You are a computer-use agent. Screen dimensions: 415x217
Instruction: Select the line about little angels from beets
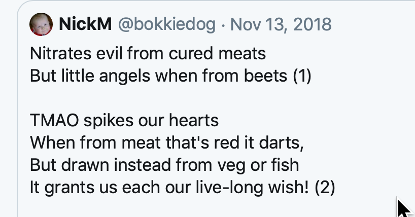click(170, 76)
